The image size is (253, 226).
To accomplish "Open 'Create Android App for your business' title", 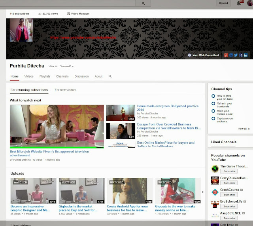I will (127, 208).
